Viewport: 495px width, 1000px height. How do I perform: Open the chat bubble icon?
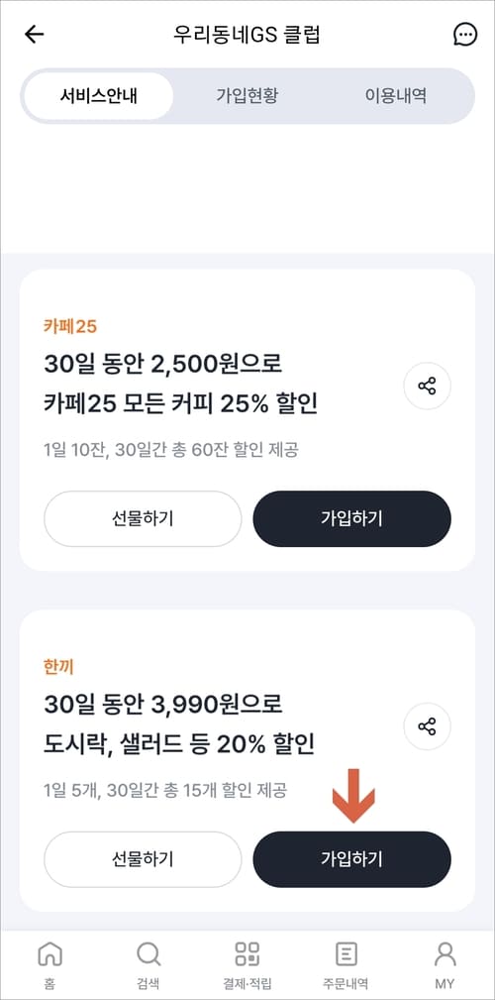[464, 35]
